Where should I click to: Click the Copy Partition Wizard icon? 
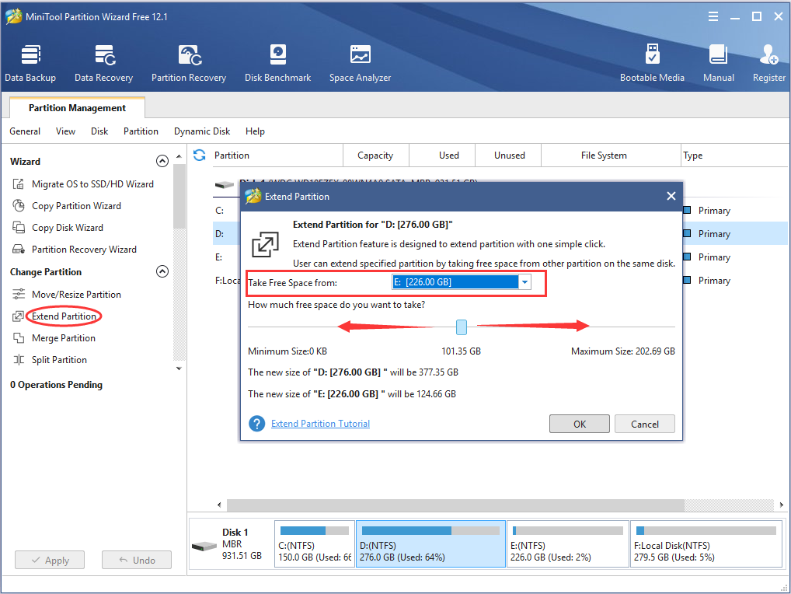(19, 206)
